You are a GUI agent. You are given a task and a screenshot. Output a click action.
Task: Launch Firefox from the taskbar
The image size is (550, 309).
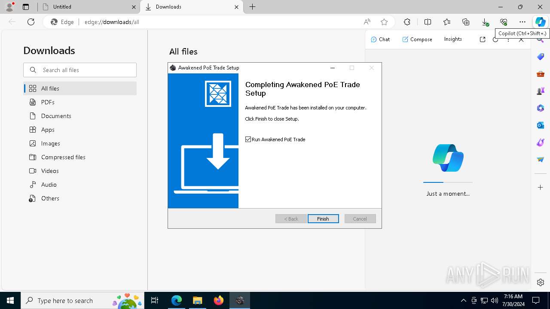pos(218,300)
